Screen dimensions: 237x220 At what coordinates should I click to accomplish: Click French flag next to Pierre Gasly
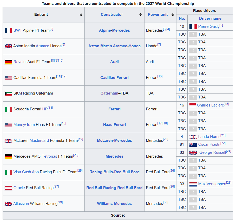coord(193,26)
